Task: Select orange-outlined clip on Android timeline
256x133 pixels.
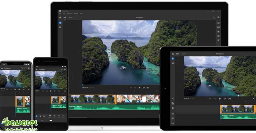Action: (x=55, y=100)
